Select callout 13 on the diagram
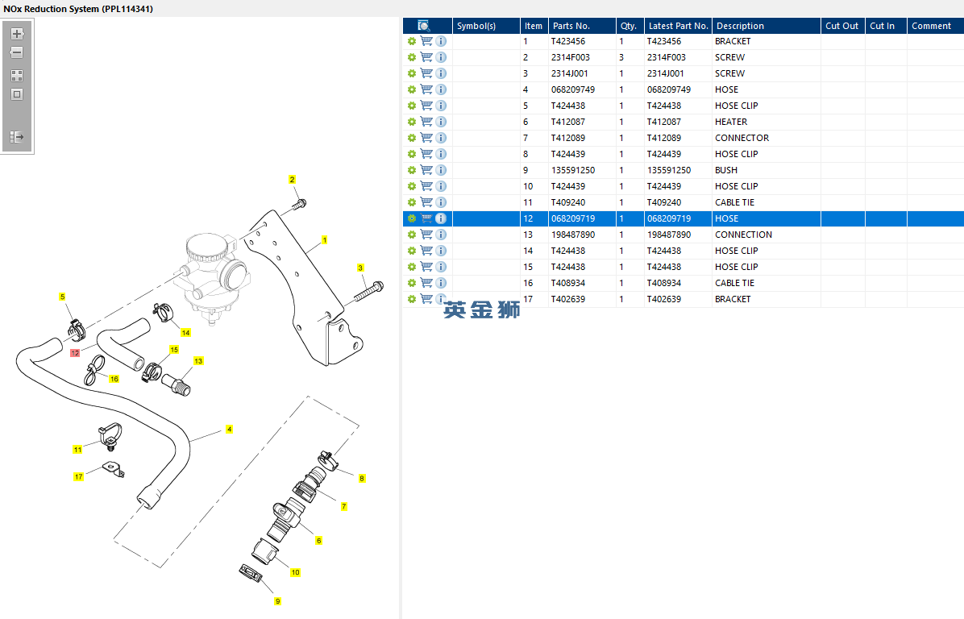964x619 pixels. click(198, 361)
